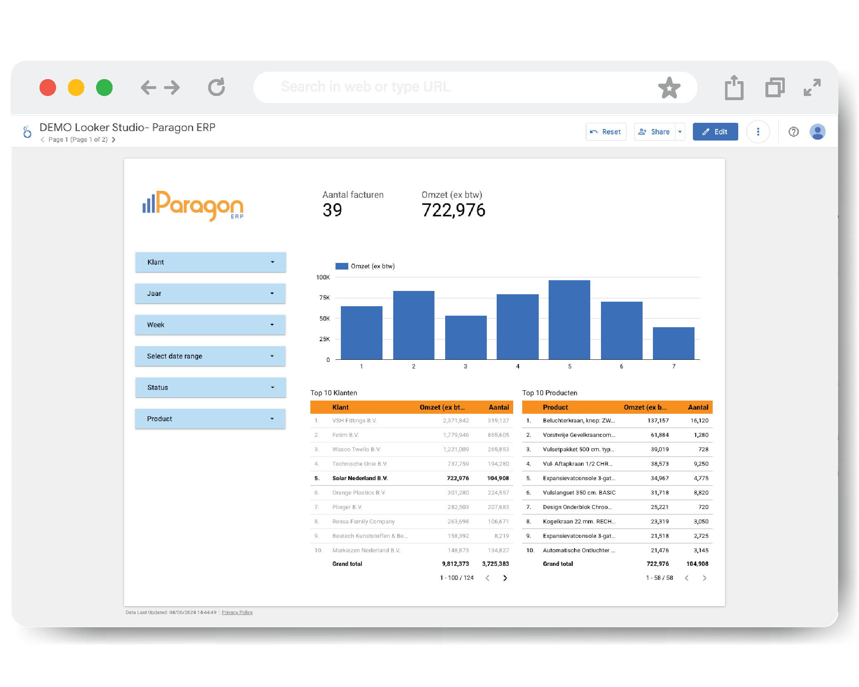This screenshot has height=687, width=859.
Task: Select the Design Onderblok Chroo product row
Action: click(617, 507)
